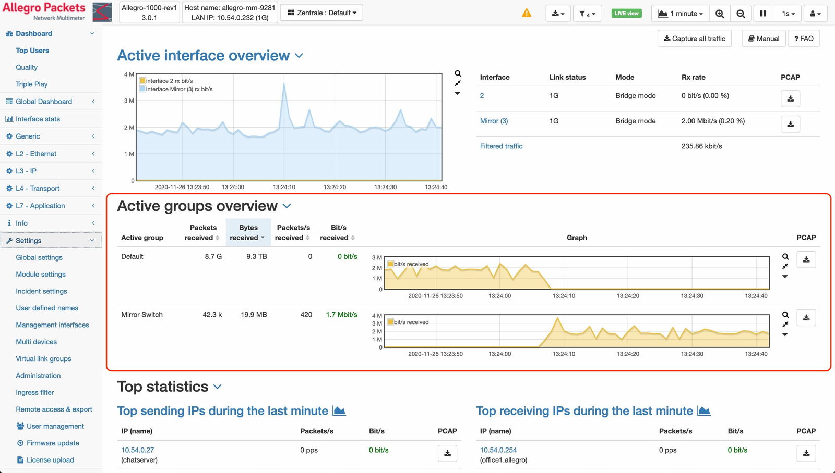Open Interface stats in the sidebar
The image size is (835, 473).
click(x=38, y=119)
